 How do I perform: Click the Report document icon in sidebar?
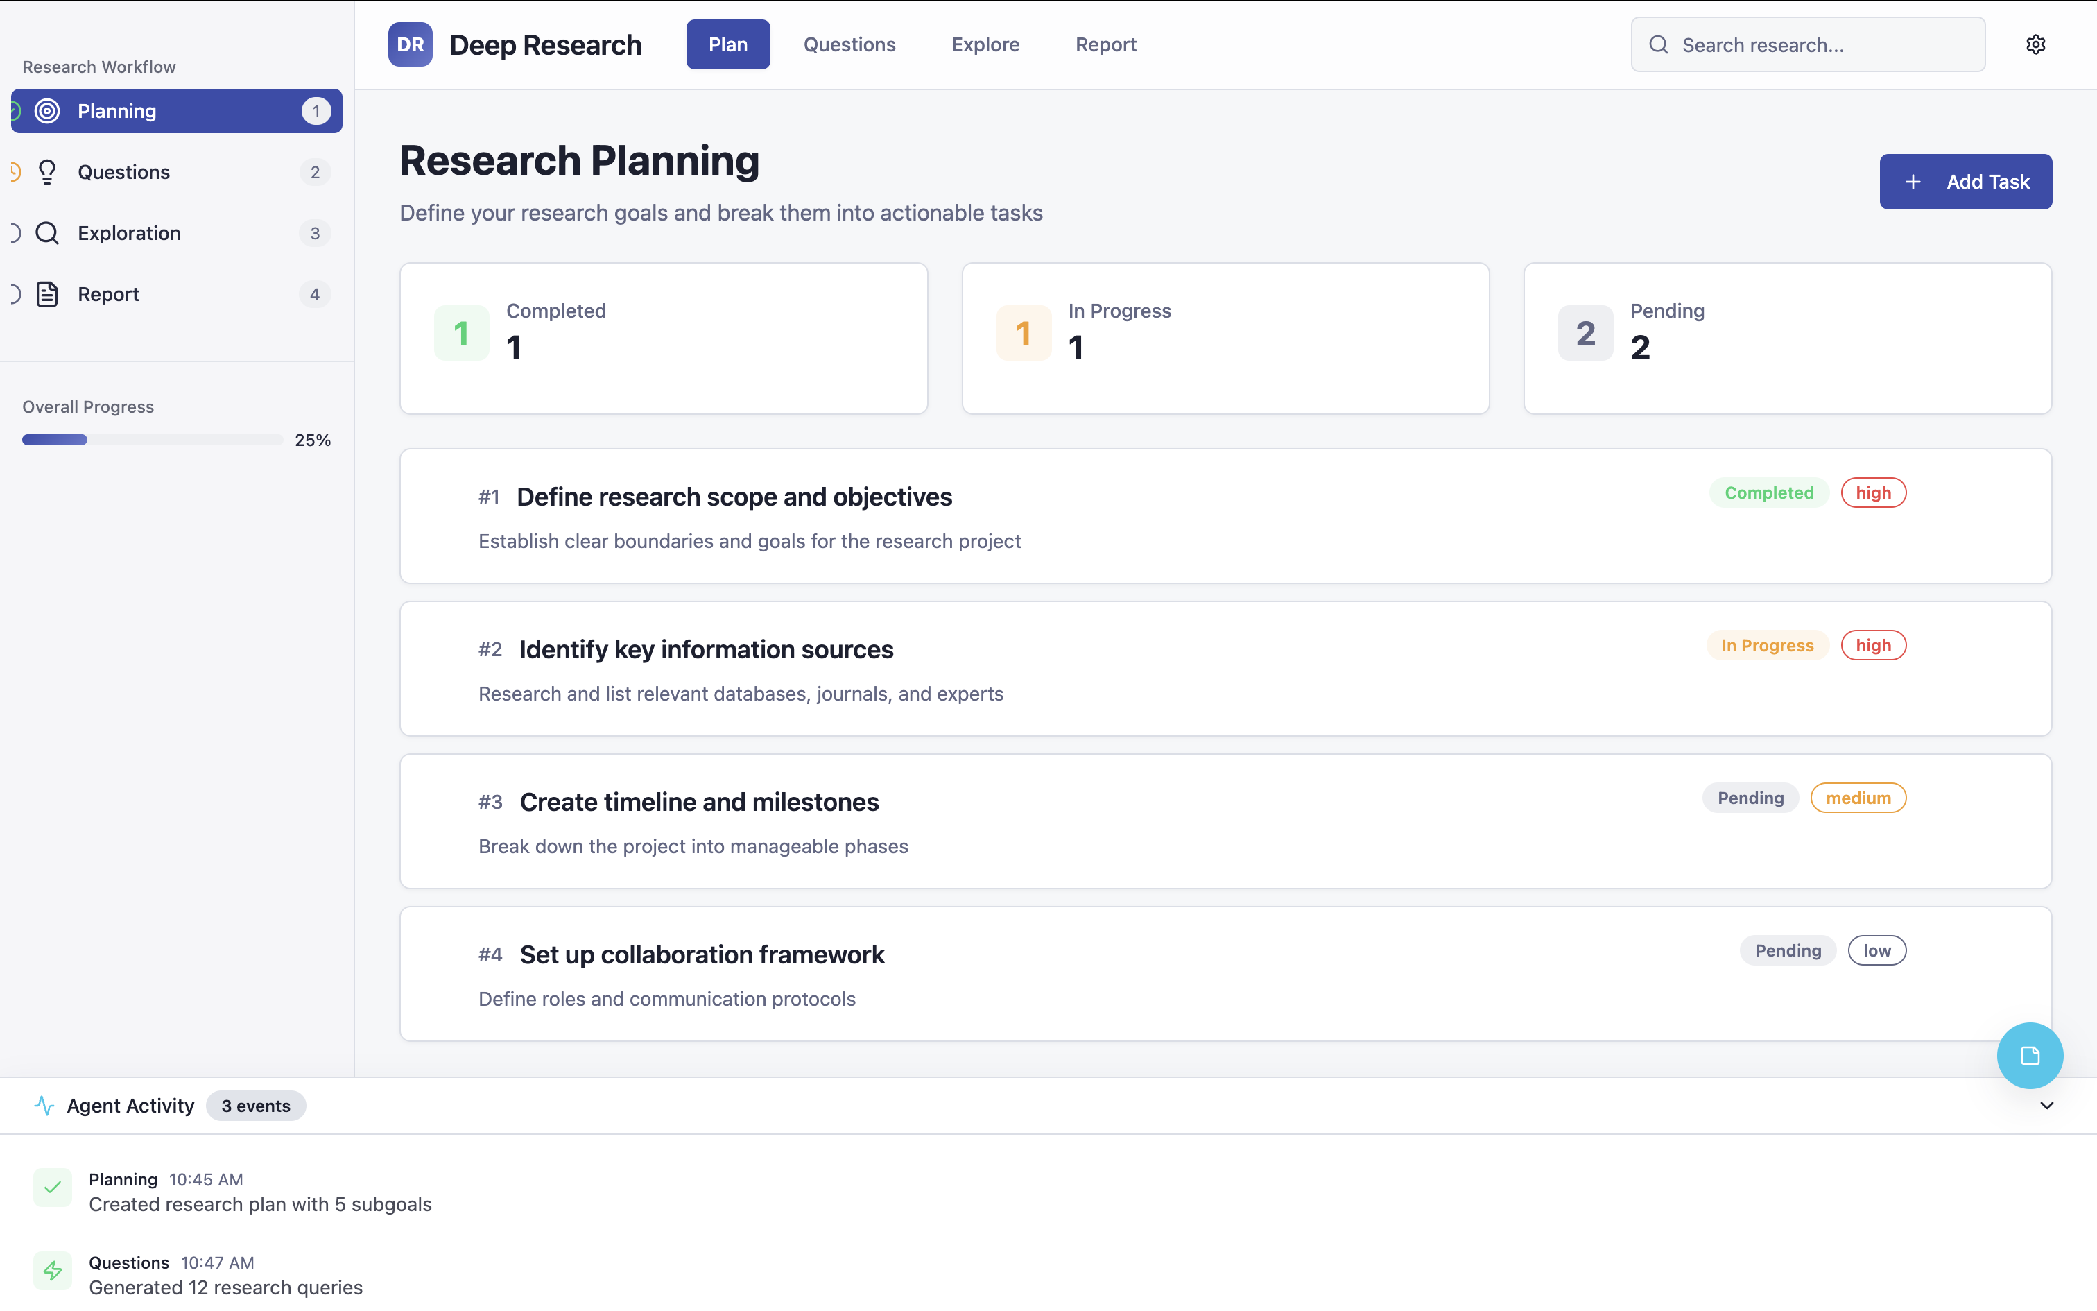click(x=48, y=294)
